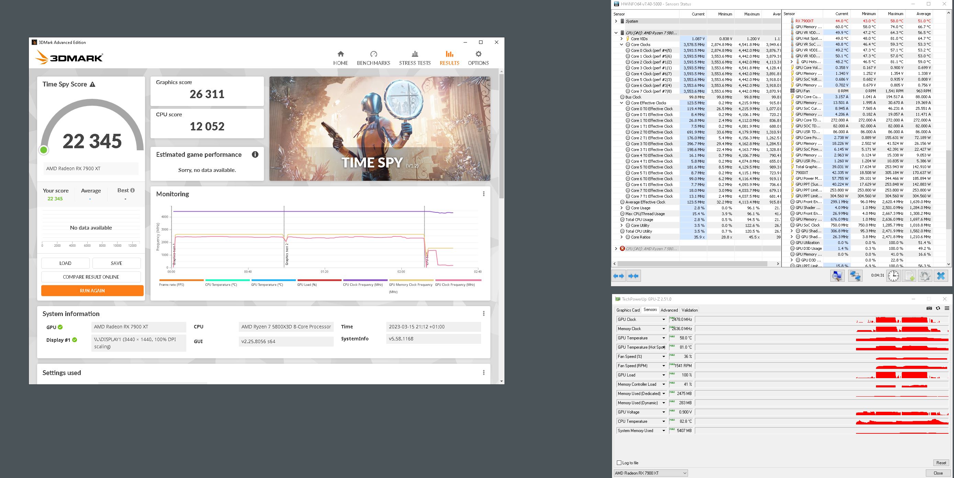954x478 pixels.
Task: Click the 3DMark vertical scrollbar
Action: point(501,135)
